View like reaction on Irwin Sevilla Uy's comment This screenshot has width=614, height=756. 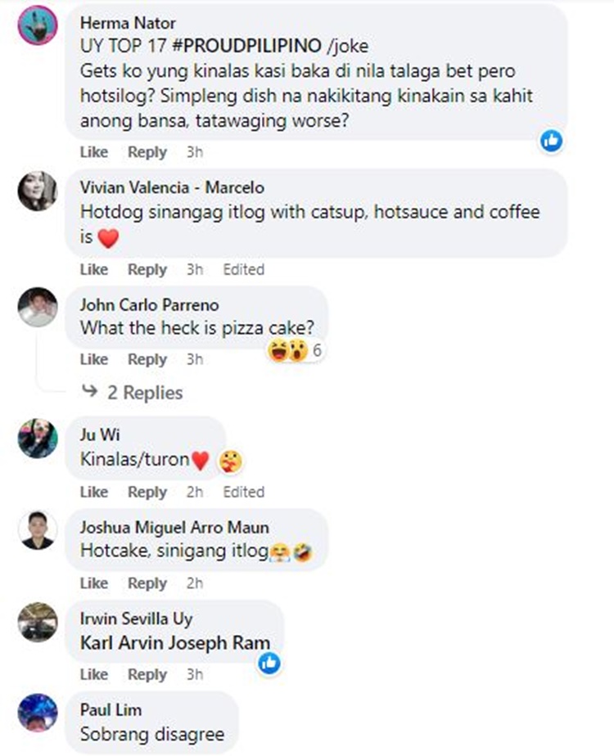(269, 663)
